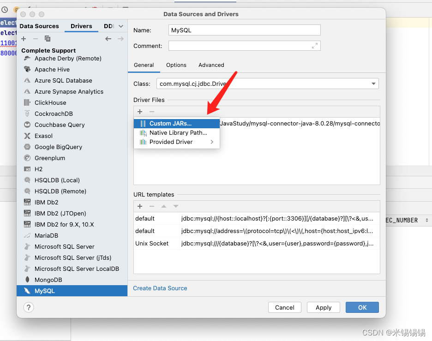Choose Custom JARs... option

[177, 123]
